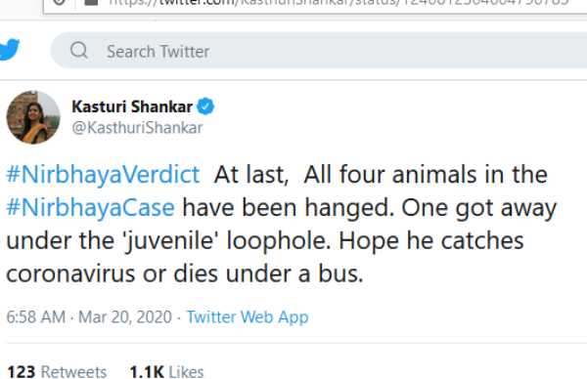This screenshot has width=587, height=379.
Task: Open the Kasturi Shankar display name
Action: tap(132, 106)
